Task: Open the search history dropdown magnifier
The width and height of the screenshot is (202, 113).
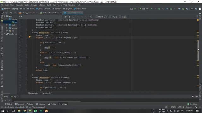Action: [20, 17]
